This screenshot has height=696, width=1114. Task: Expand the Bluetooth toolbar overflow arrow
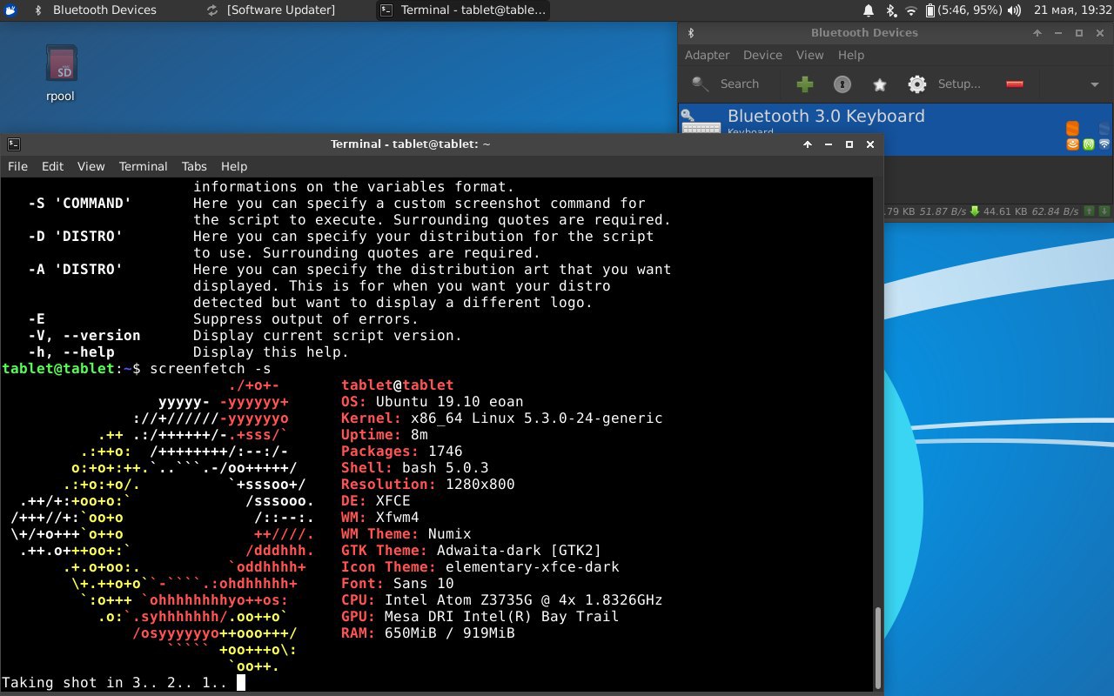[x=1095, y=84]
